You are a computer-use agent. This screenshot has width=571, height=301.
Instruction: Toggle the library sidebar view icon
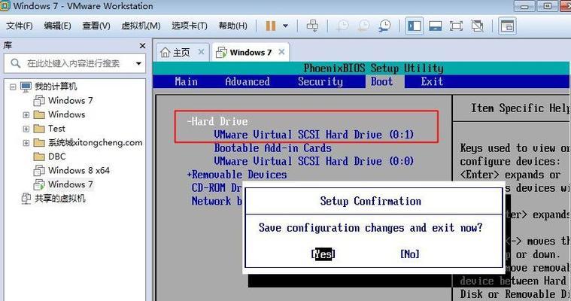[x=415, y=26]
